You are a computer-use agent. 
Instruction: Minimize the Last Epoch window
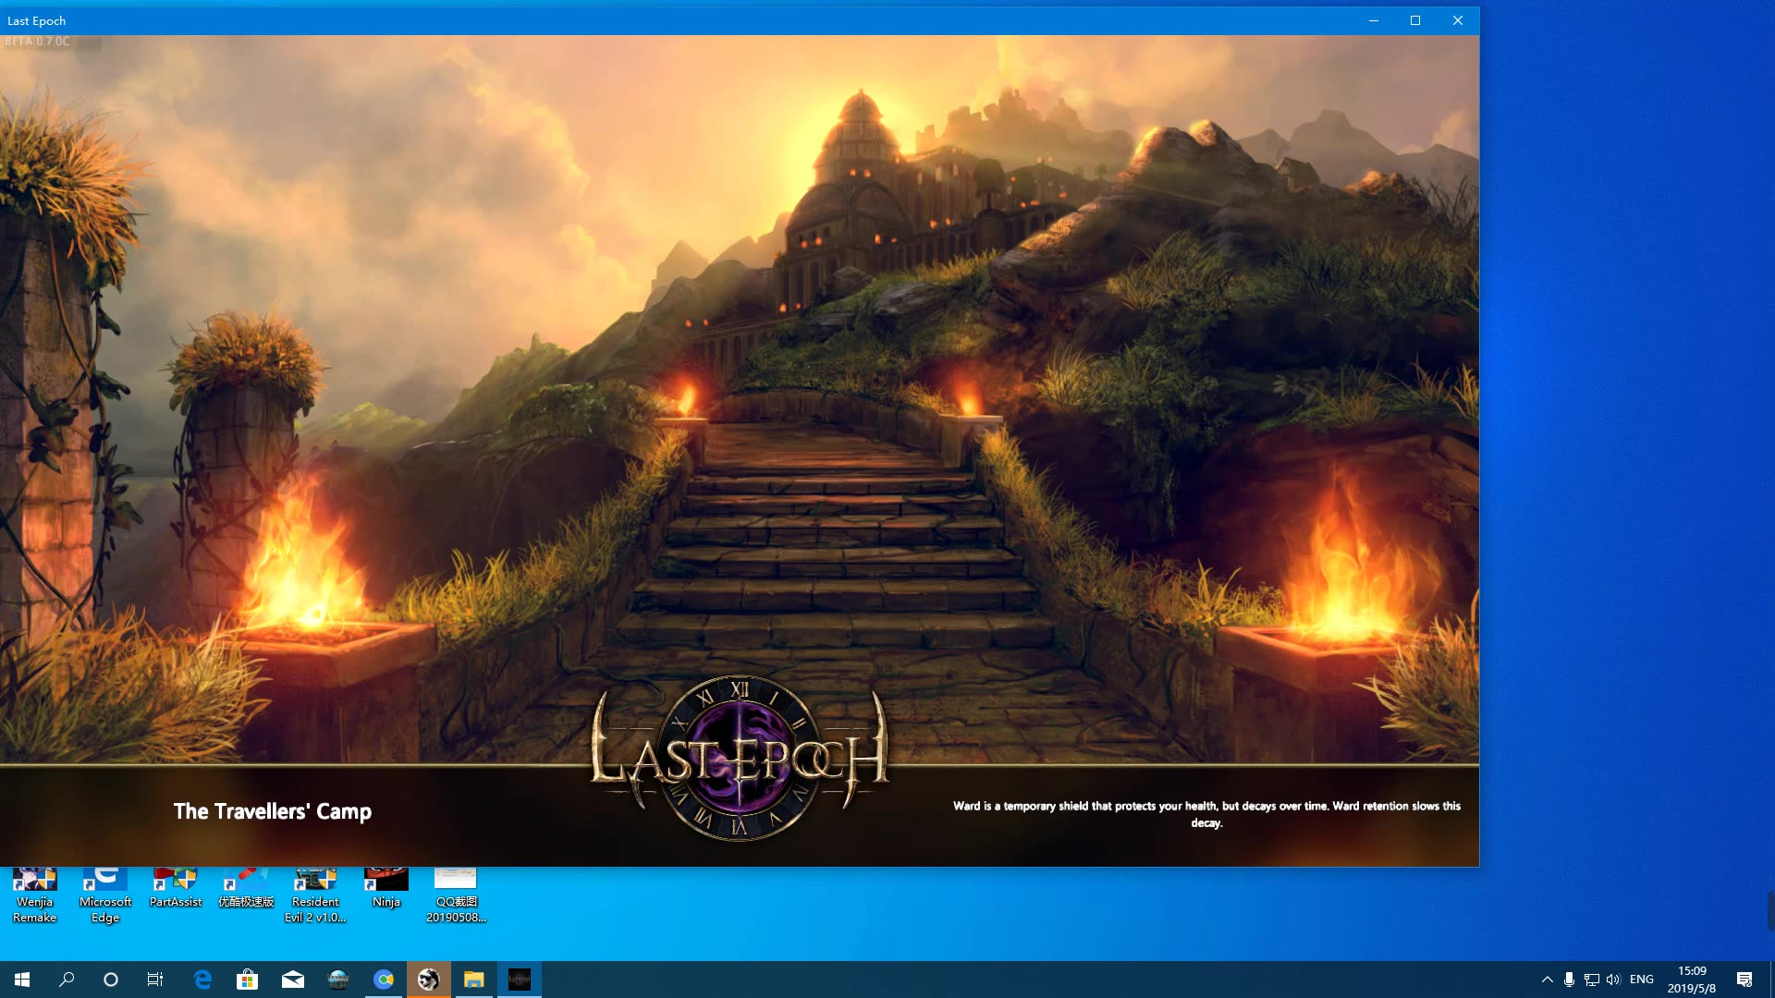(x=1374, y=20)
